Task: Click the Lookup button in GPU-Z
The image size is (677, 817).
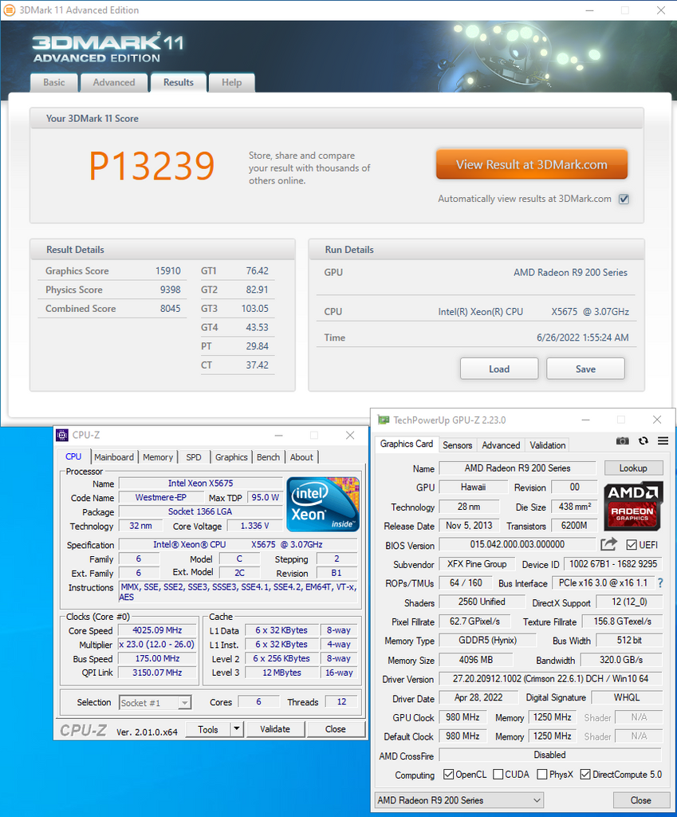Action: click(633, 468)
